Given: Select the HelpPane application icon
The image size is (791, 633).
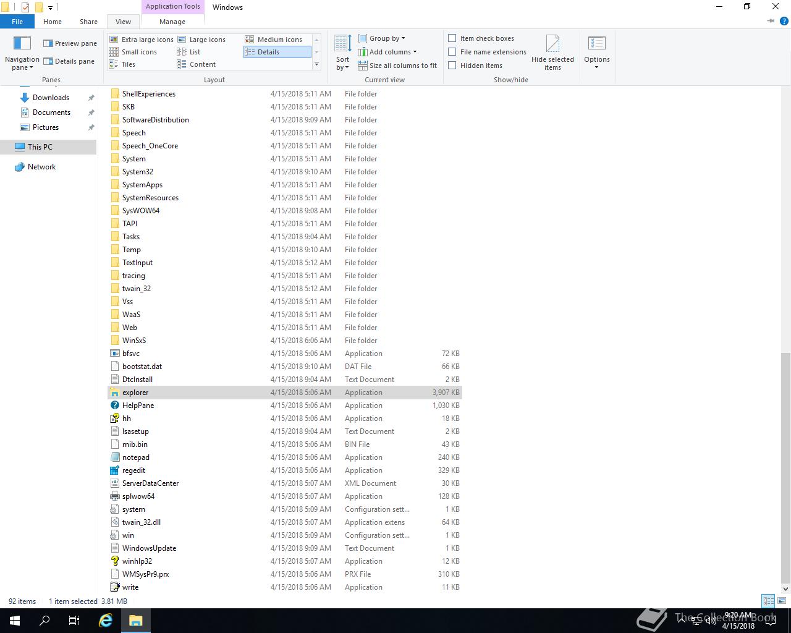Looking at the screenshot, I should tap(114, 406).
